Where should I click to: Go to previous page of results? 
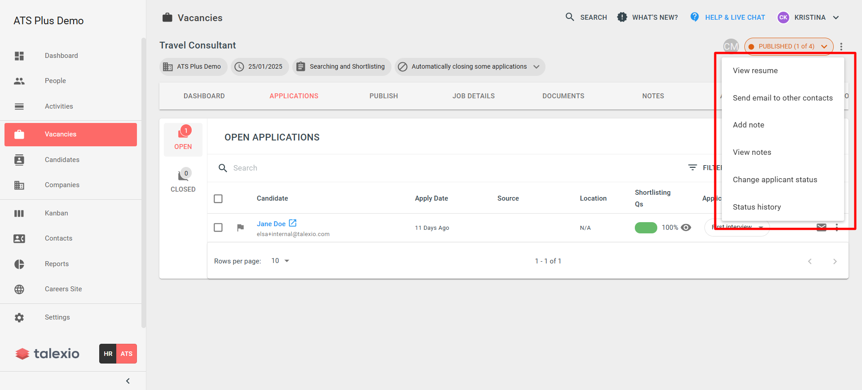[x=810, y=261]
